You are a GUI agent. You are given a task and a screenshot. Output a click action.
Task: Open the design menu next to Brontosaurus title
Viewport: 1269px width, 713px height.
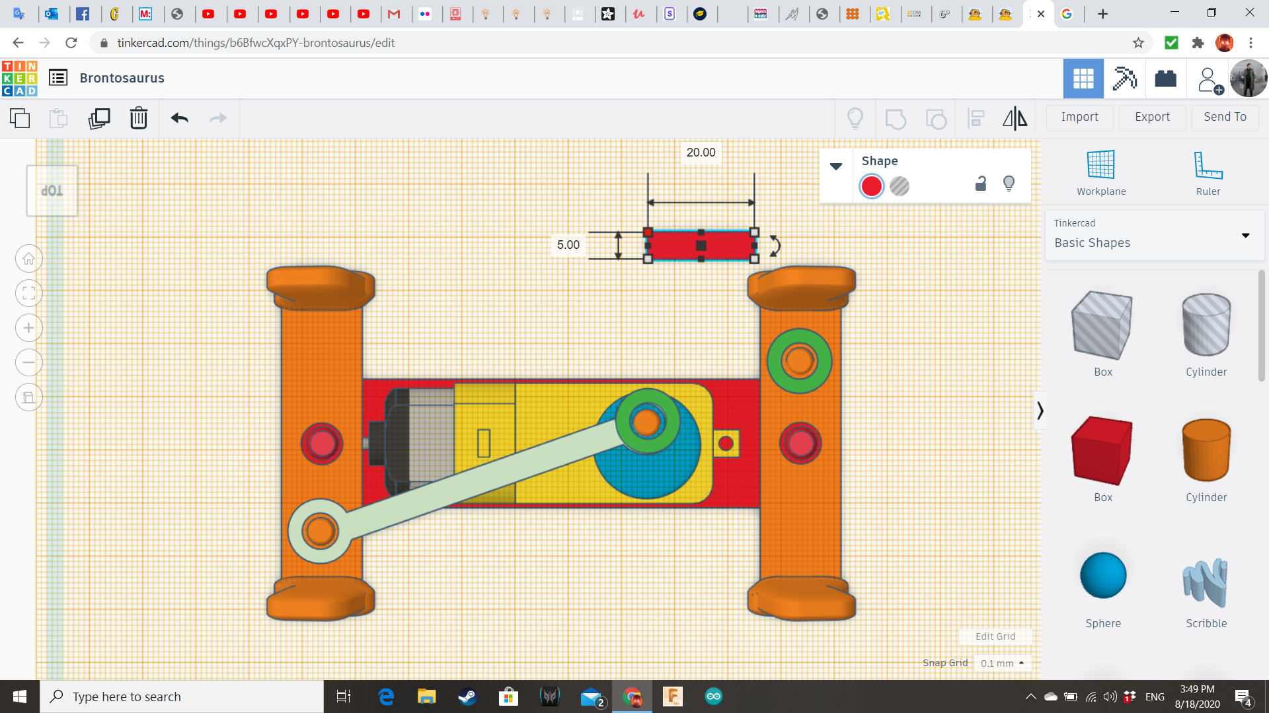click(x=58, y=77)
